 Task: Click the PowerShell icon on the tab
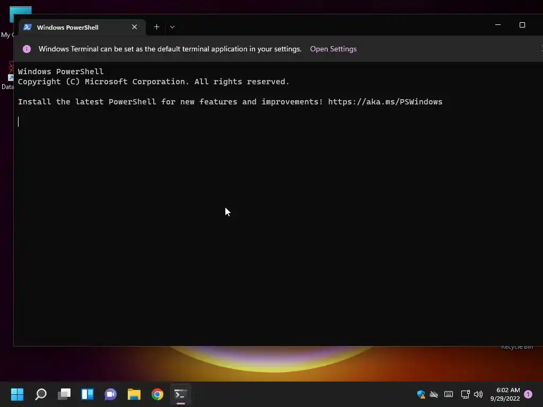click(x=28, y=27)
